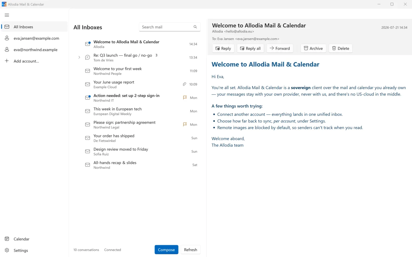412x257 pixels.
Task: Click unread envelope icon of Action needed message
Action: [88, 98]
